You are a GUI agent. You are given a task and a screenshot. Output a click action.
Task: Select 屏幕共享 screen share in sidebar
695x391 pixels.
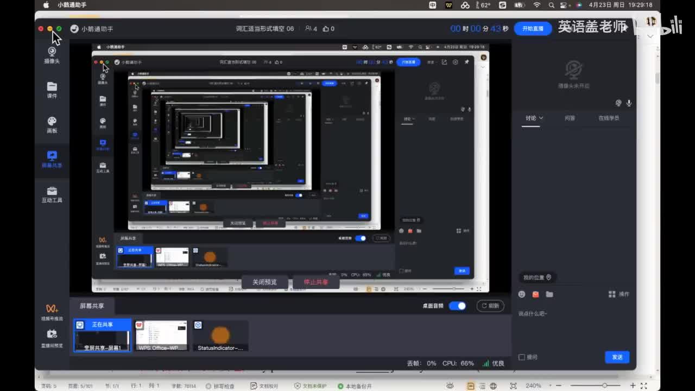click(x=52, y=160)
